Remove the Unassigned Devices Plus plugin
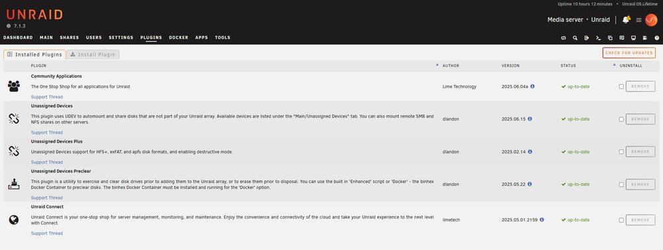 coord(640,151)
